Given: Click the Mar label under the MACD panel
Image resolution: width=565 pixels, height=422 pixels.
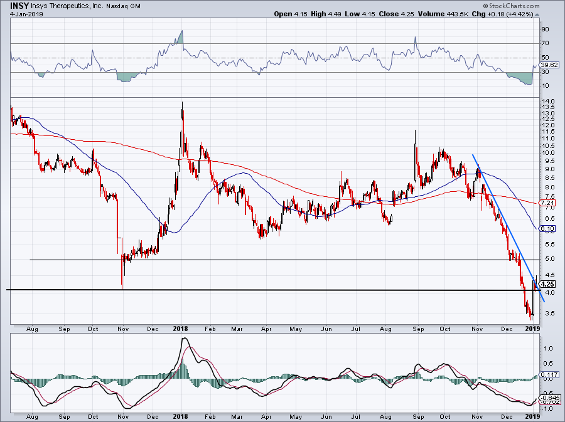Looking at the screenshot, I should click(x=237, y=417).
